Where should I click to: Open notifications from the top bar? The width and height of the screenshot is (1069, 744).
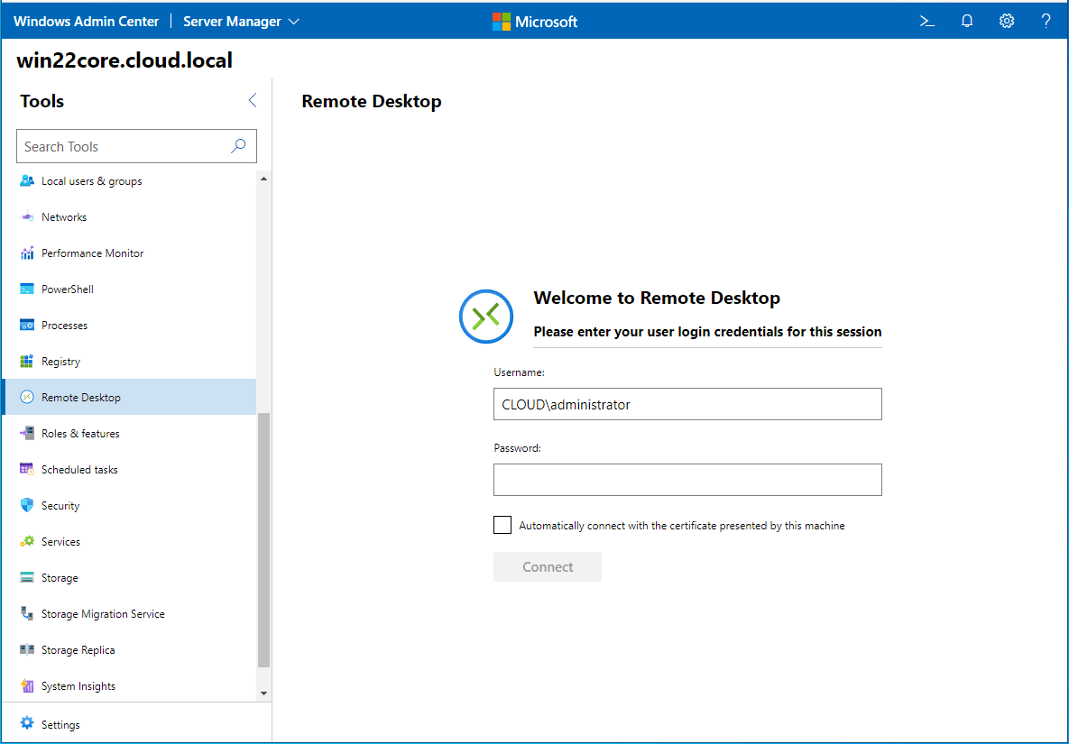[967, 20]
